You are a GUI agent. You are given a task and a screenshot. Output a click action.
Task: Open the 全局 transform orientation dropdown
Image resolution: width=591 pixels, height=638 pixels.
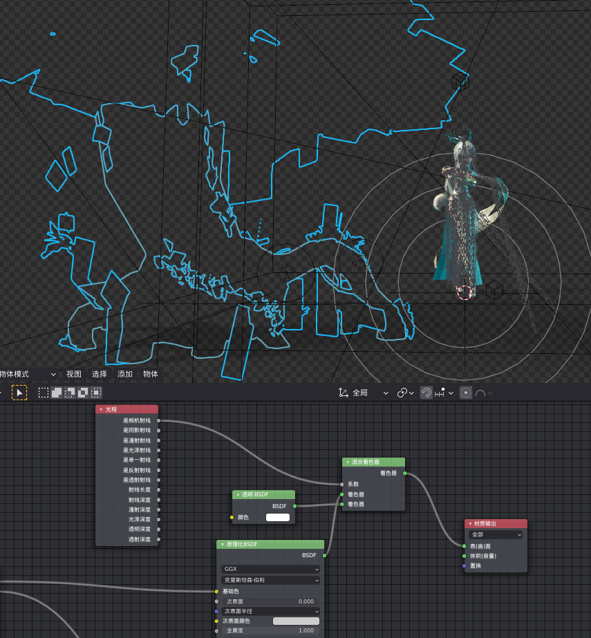364,393
